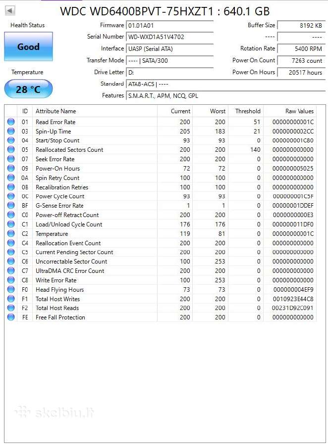Click the Features field S.M.A.R.T., APM, NCQ, GPL

coord(225,95)
